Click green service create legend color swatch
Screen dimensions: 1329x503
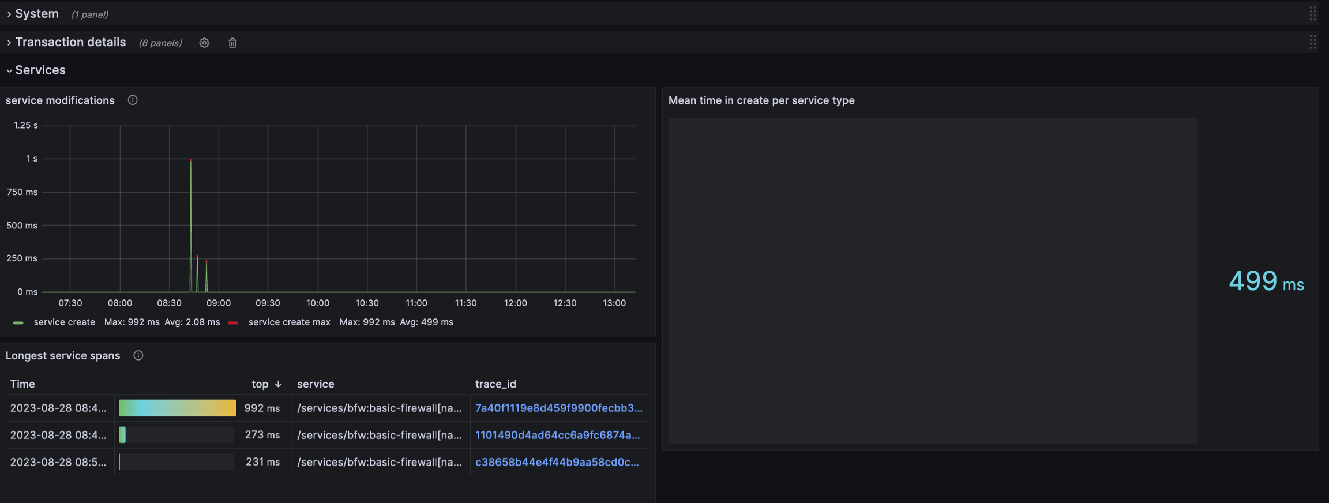pyautogui.click(x=18, y=323)
